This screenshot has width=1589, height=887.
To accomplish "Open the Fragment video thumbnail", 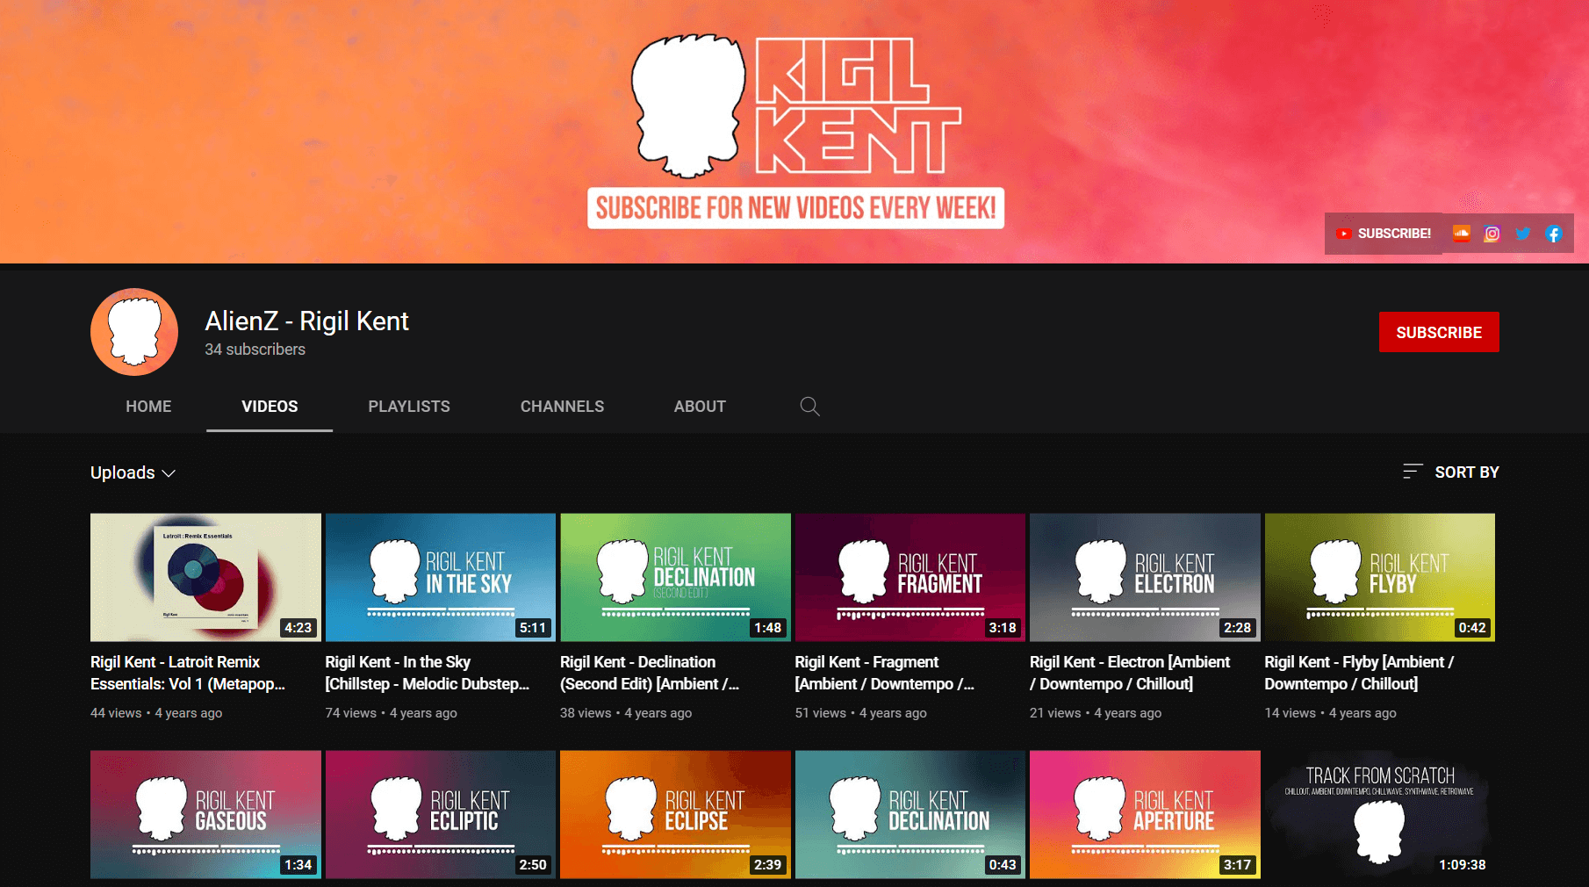I will coord(910,577).
